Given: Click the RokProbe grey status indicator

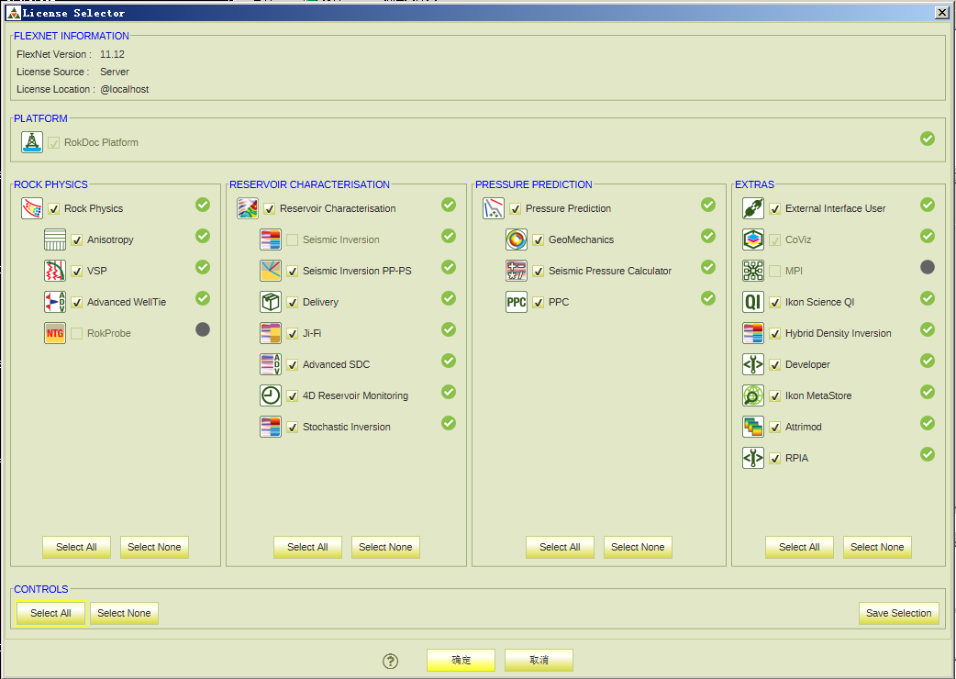Looking at the screenshot, I should click(203, 329).
